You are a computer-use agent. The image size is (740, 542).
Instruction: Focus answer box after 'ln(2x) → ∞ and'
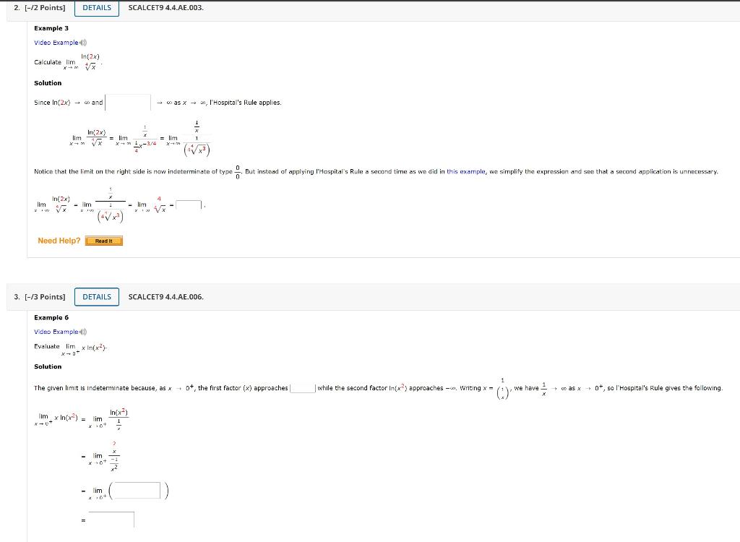point(128,103)
